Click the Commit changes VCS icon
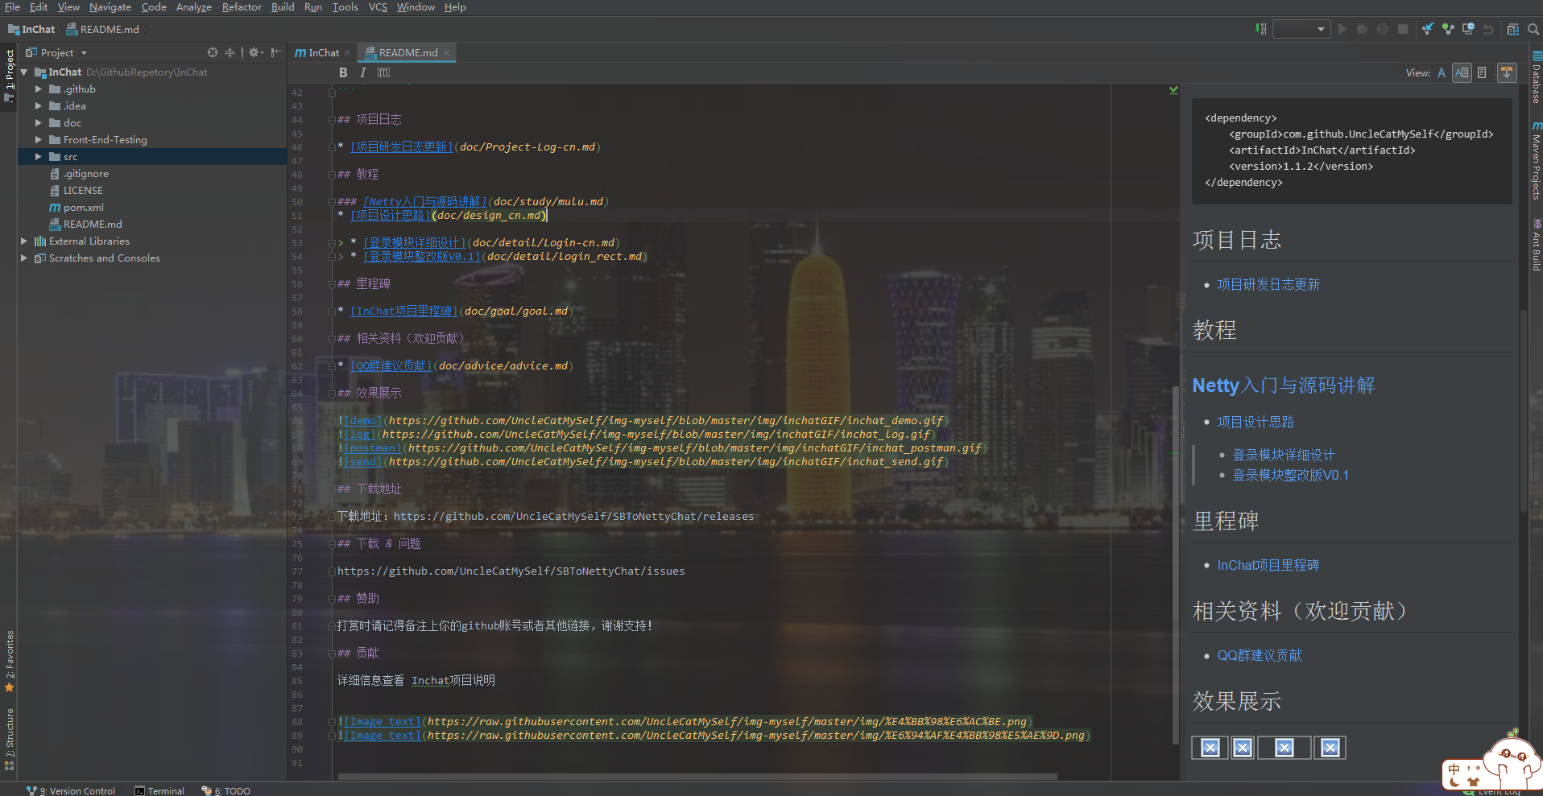The height and width of the screenshot is (796, 1543). pos(1448,29)
